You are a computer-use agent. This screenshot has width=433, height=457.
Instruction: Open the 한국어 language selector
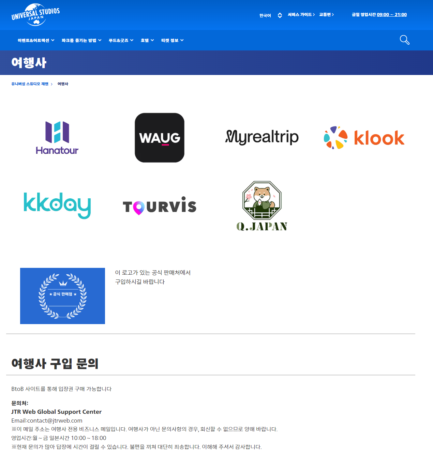point(270,15)
